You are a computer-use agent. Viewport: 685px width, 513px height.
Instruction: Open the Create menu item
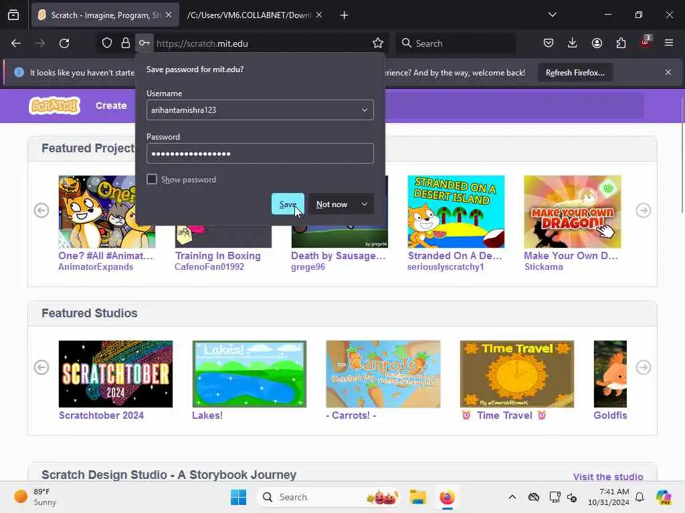tap(112, 106)
